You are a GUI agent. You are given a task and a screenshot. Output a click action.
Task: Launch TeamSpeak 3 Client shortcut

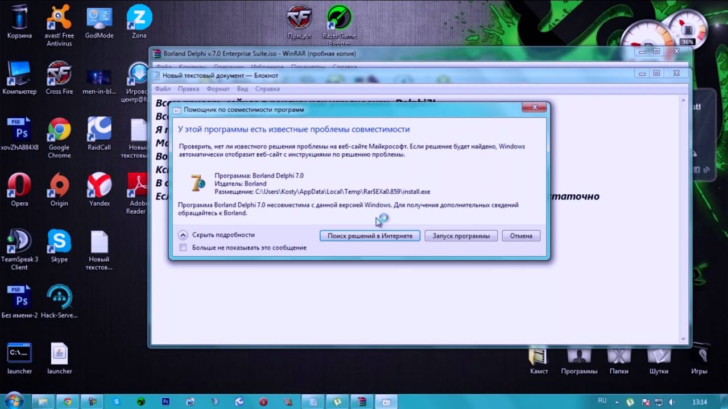point(19,249)
